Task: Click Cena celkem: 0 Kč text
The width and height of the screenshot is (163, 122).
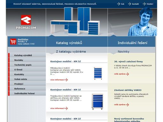Action: point(26,44)
